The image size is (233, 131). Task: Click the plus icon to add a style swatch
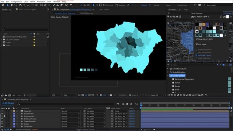225,35
